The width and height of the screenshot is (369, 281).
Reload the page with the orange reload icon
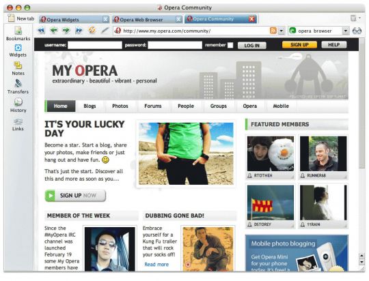[92, 30]
